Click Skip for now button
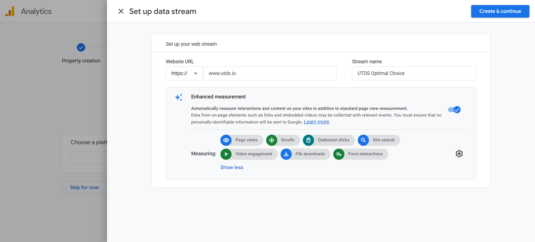The width and height of the screenshot is (535, 242). (84, 187)
